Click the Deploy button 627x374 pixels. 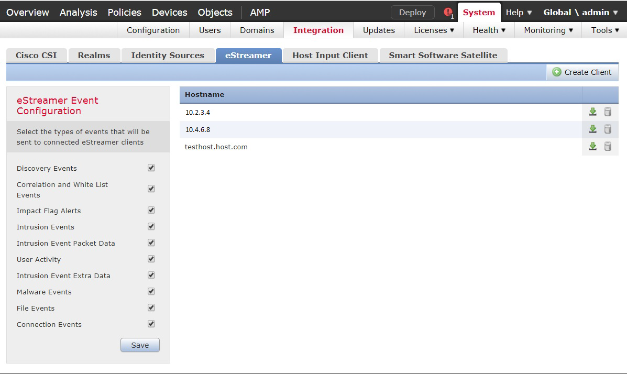click(413, 13)
